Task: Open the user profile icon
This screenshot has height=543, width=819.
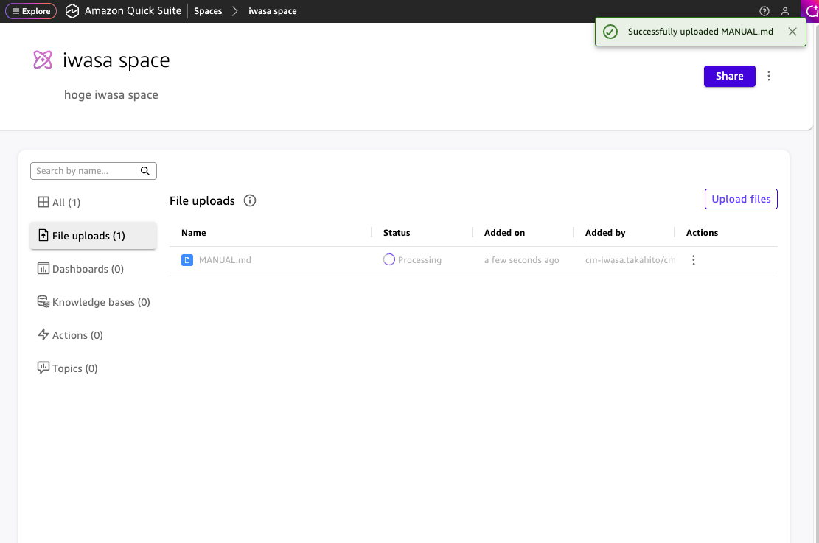Action: (785, 11)
